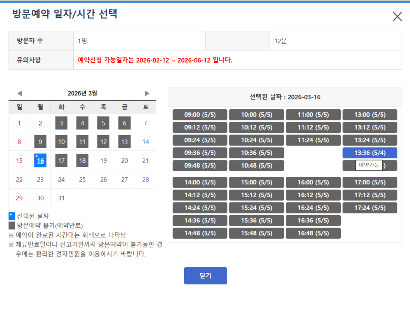The width and height of the screenshot is (410, 316).
Task: Click the 16:48 (5/5) time slot
Action: [313, 233]
